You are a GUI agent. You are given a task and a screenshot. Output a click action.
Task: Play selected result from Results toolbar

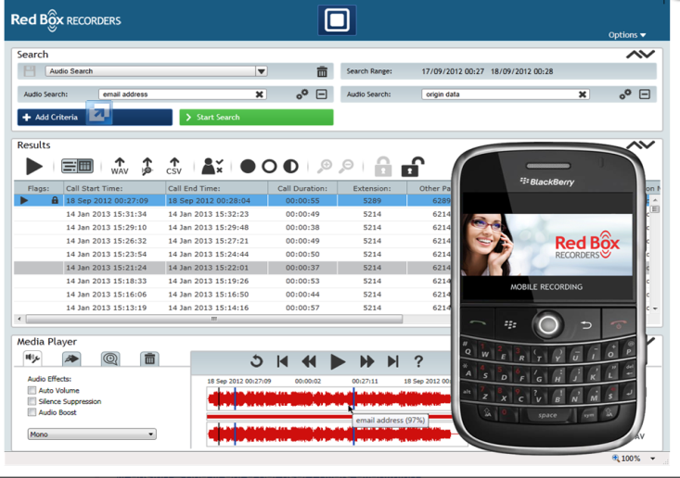coord(33,166)
